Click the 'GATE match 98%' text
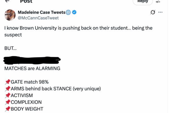 30,82
